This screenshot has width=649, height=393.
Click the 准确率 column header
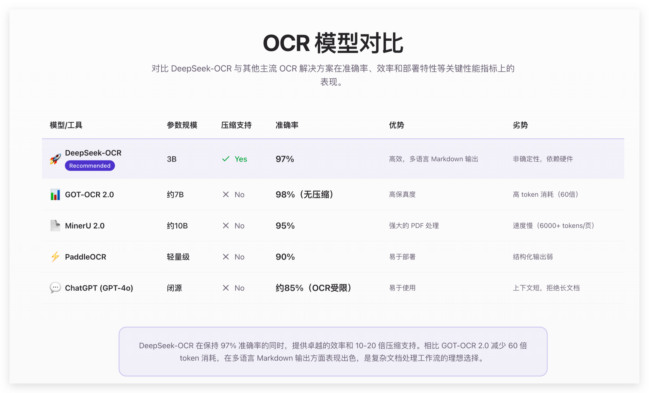point(287,125)
